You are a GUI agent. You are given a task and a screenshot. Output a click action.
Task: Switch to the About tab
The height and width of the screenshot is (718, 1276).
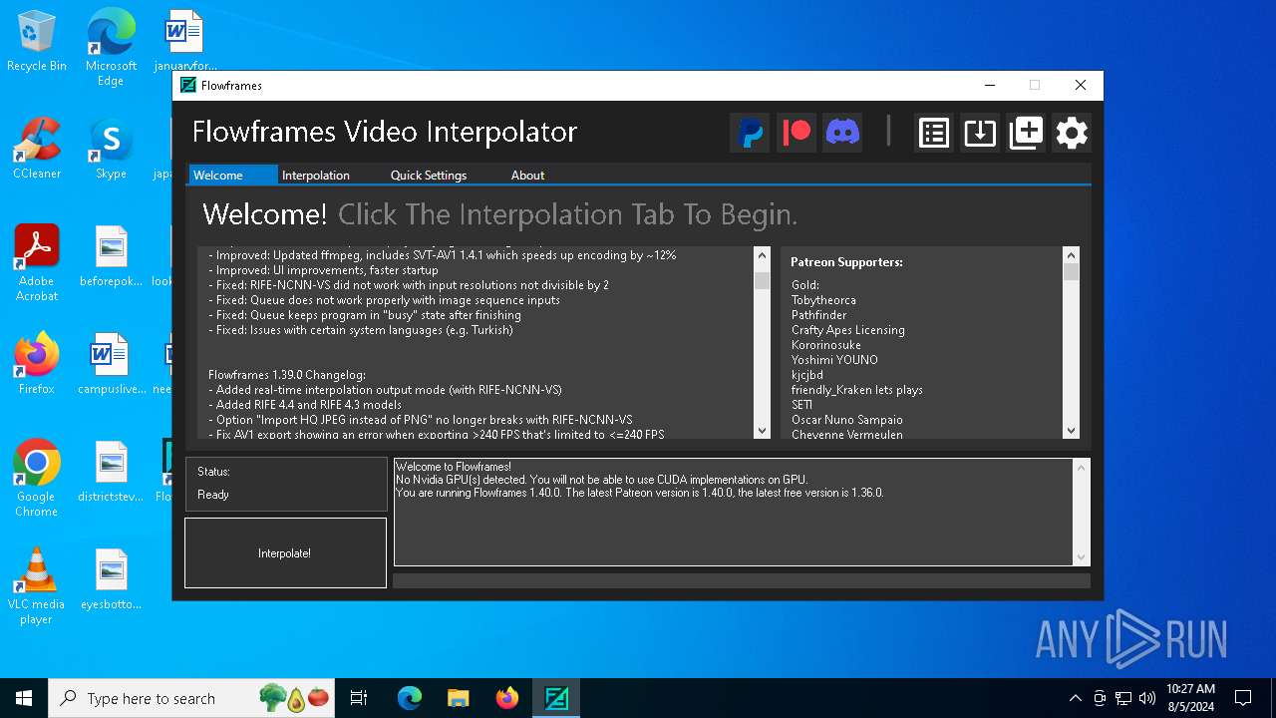pyautogui.click(x=527, y=175)
